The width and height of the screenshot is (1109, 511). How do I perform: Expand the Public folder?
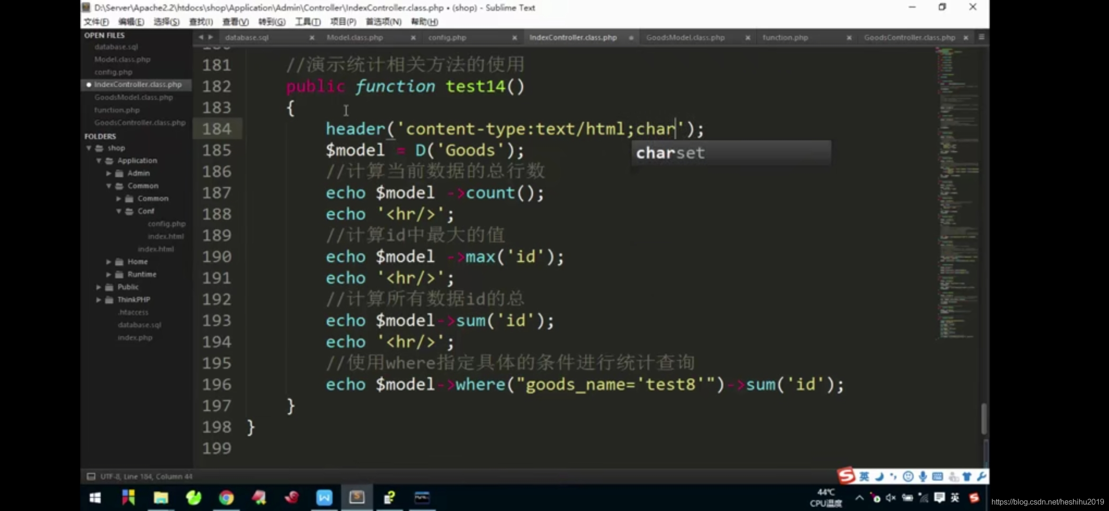tap(99, 287)
